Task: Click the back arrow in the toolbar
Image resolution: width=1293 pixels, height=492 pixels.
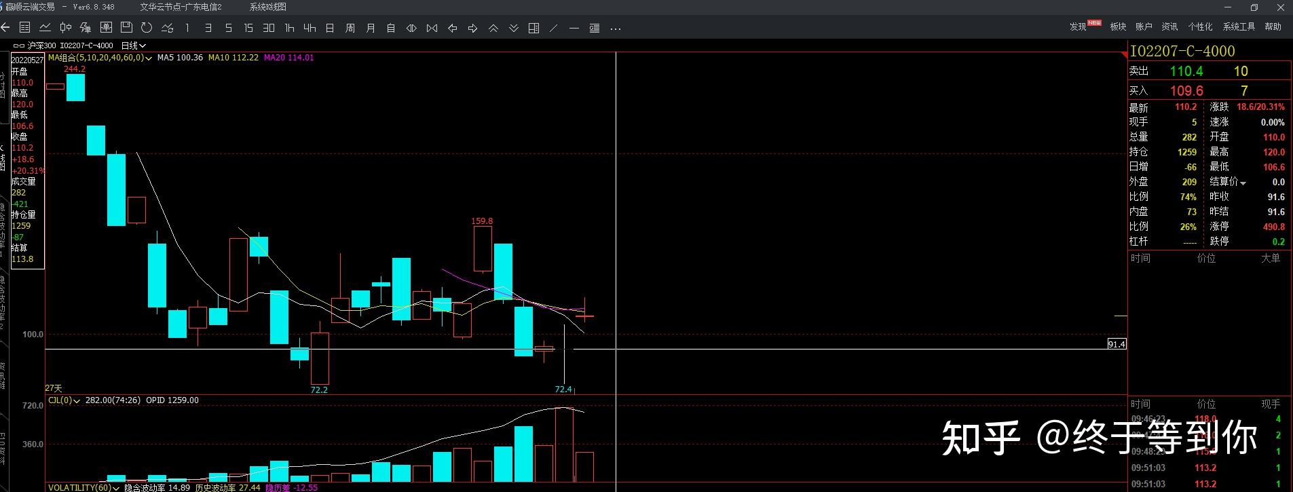Action: (x=5, y=28)
